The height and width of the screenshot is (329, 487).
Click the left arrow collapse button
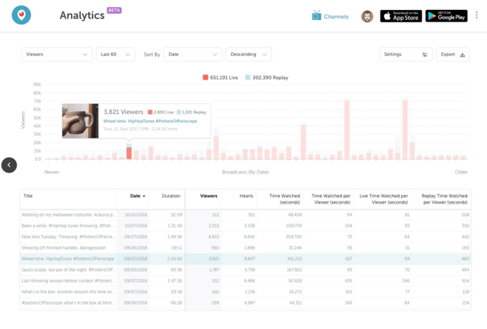pyautogui.click(x=9, y=165)
